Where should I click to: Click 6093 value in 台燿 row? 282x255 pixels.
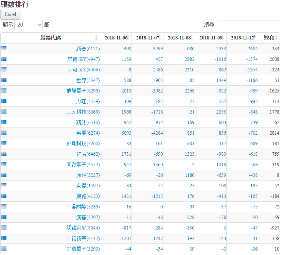click(x=126, y=133)
